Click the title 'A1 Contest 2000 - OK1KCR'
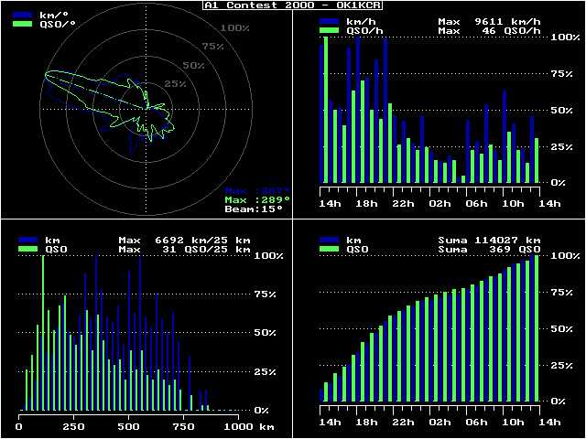586x439 pixels. (292, 5)
